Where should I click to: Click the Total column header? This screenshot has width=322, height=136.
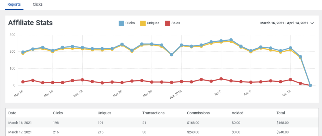[x=280, y=113]
